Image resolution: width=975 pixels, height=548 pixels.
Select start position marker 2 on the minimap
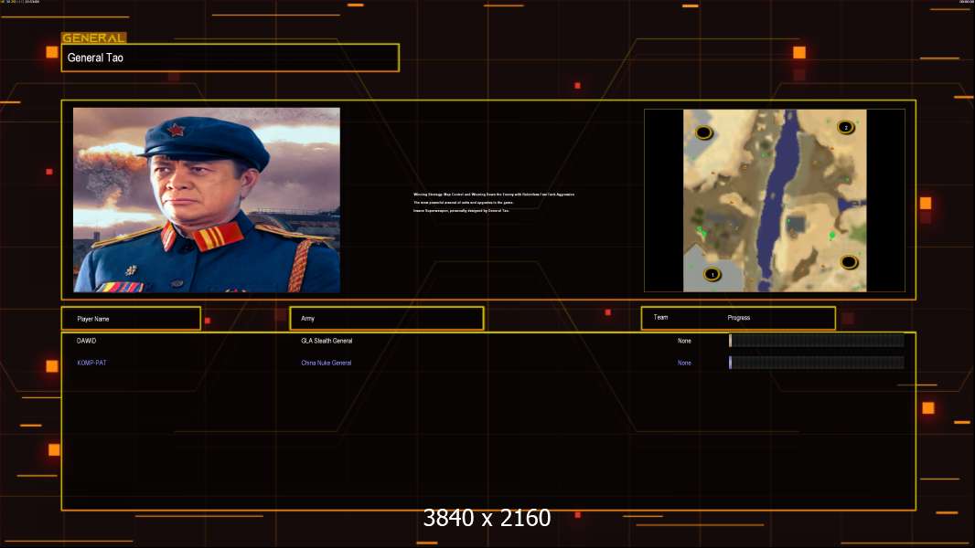(845, 127)
